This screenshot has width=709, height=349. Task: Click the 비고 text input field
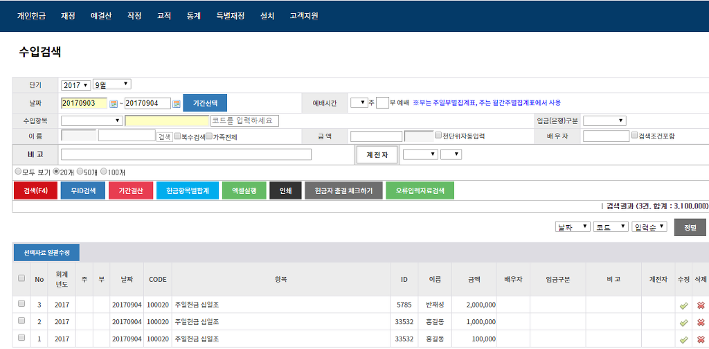(x=186, y=154)
